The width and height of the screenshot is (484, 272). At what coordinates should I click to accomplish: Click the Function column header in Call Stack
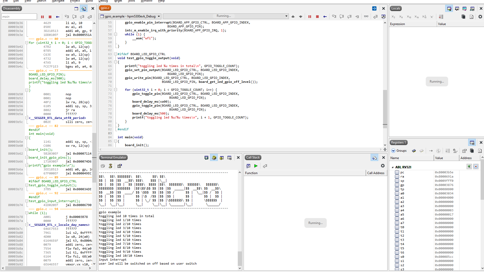(x=305, y=173)
